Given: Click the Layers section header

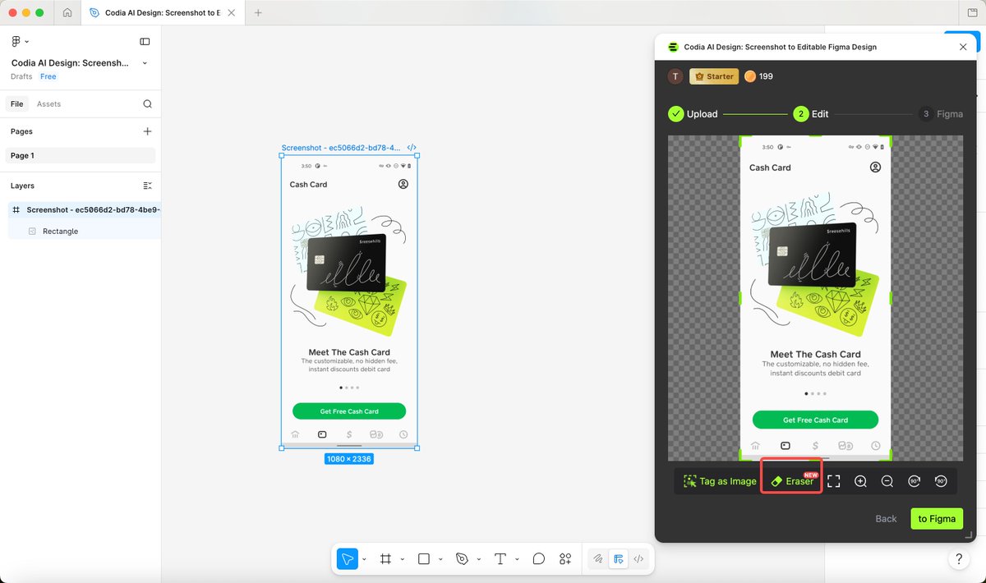Looking at the screenshot, I should [22, 186].
